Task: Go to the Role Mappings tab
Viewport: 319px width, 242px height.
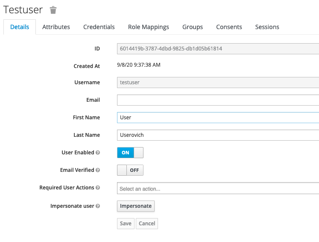Action: coord(148,27)
